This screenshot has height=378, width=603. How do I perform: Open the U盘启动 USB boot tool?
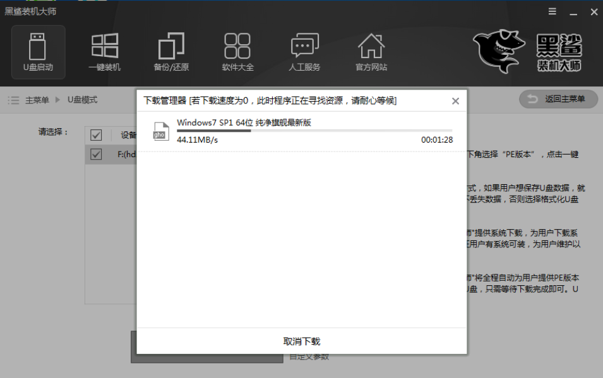(38, 52)
